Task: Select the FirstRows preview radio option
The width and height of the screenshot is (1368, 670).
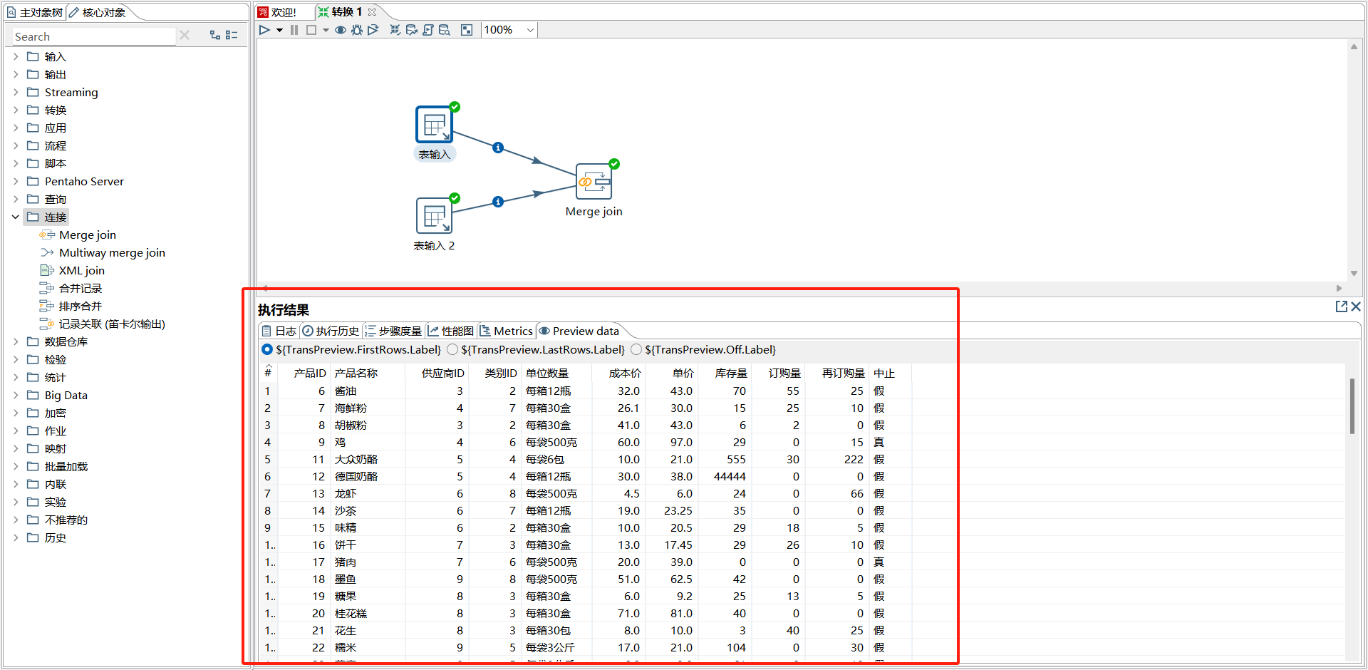Action: click(267, 349)
